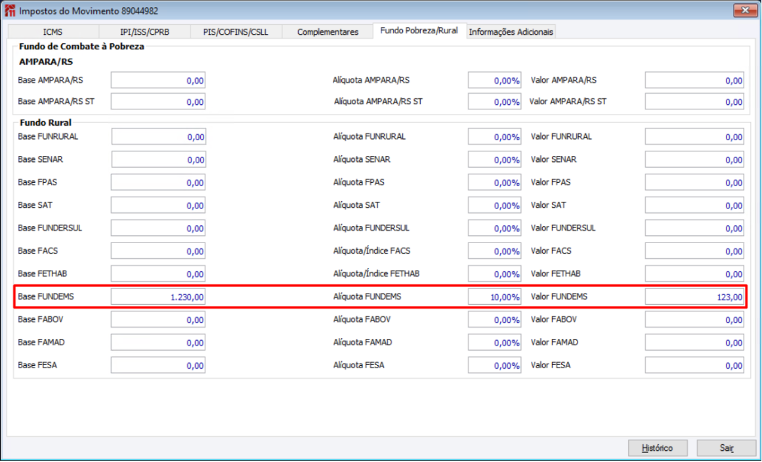Select the Valor FUNDEMS field
Screen dimensions: 762x462
pos(694,297)
